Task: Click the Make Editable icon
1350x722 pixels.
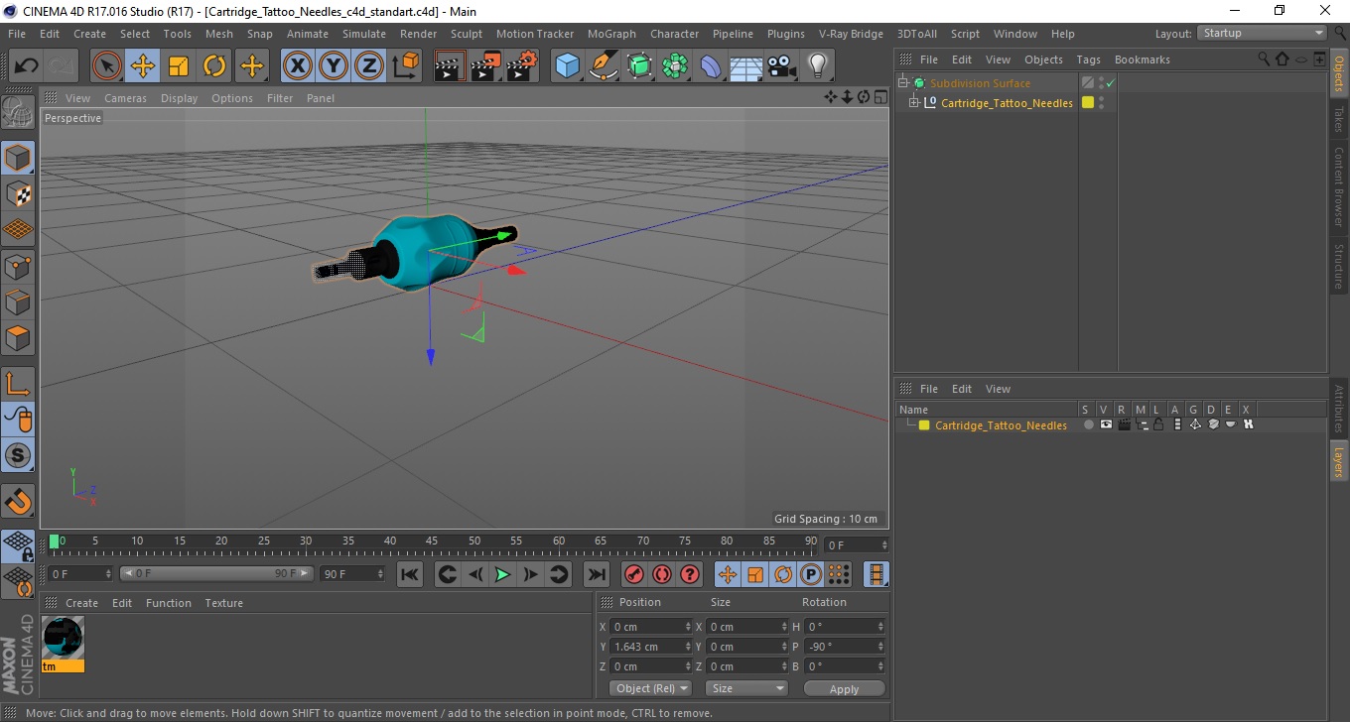Action: (18, 112)
